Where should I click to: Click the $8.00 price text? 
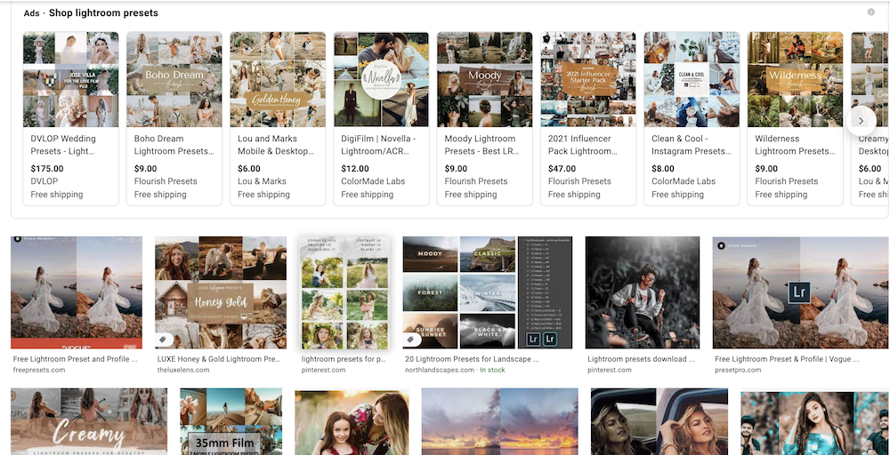pos(663,168)
